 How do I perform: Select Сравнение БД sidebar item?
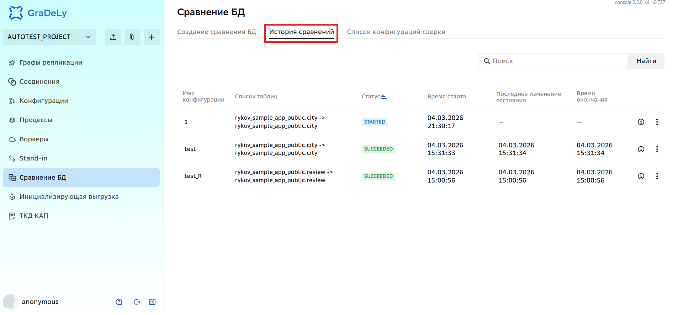(81, 178)
